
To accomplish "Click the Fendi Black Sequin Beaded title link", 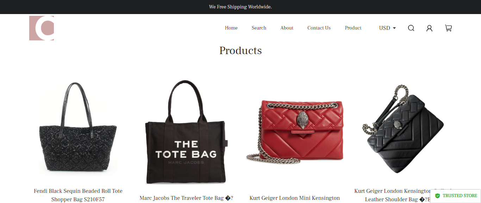I will [78, 195].
